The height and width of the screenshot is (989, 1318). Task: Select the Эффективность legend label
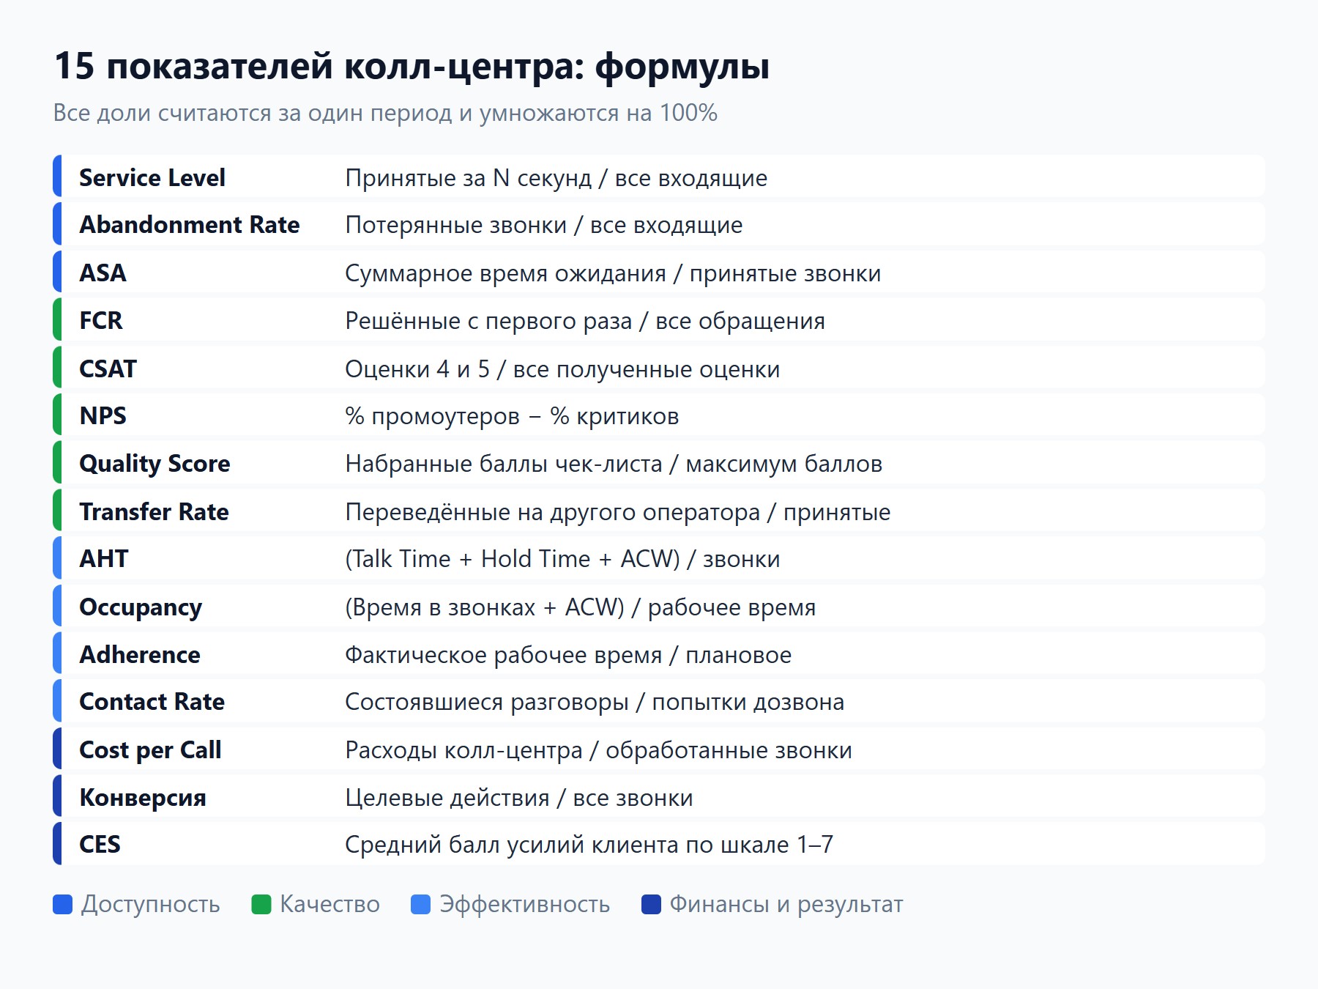tap(524, 905)
